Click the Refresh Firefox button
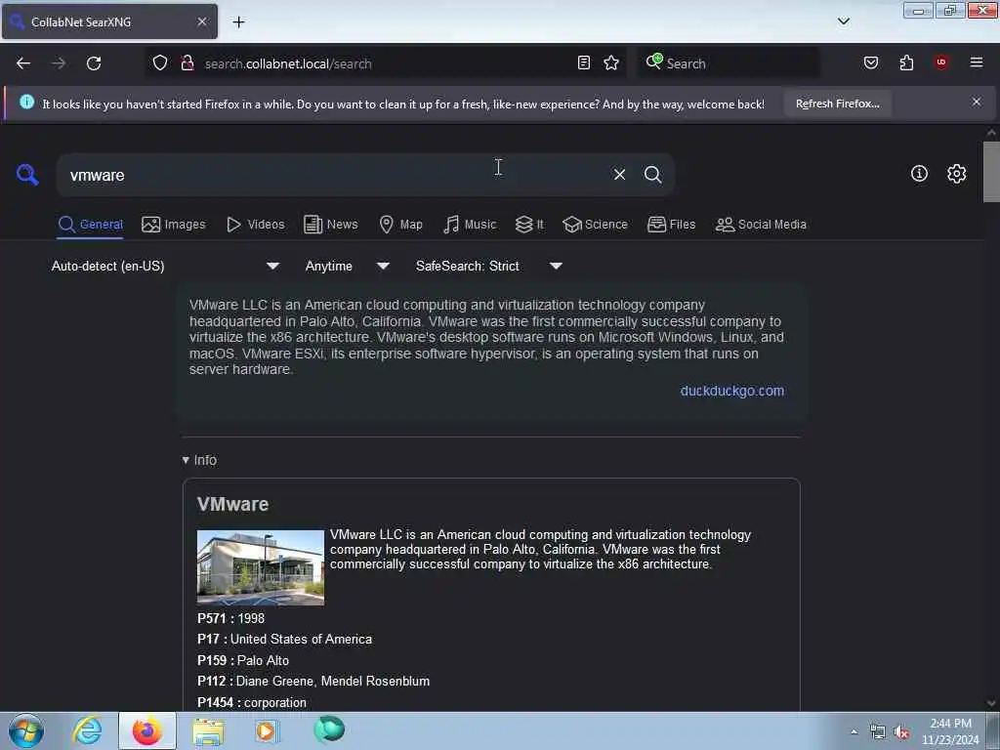Image resolution: width=1000 pixels, height=750 pixels. pos(837,104)
